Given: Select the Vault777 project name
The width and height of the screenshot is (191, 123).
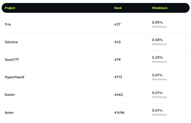Looking at the screenshot, I should tap(12, 60).
